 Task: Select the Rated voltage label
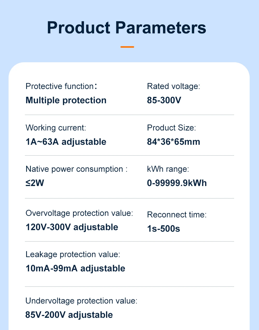coord(174,86)
